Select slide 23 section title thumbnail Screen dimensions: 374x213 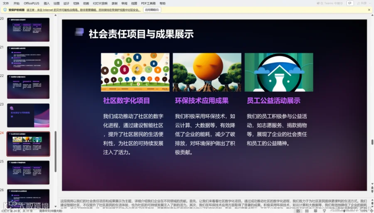pos(28,115)
